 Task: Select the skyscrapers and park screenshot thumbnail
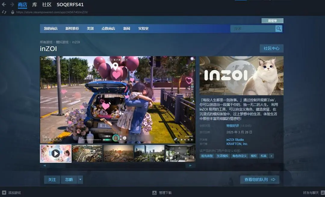pyautogui.click(x=150, y=153)
